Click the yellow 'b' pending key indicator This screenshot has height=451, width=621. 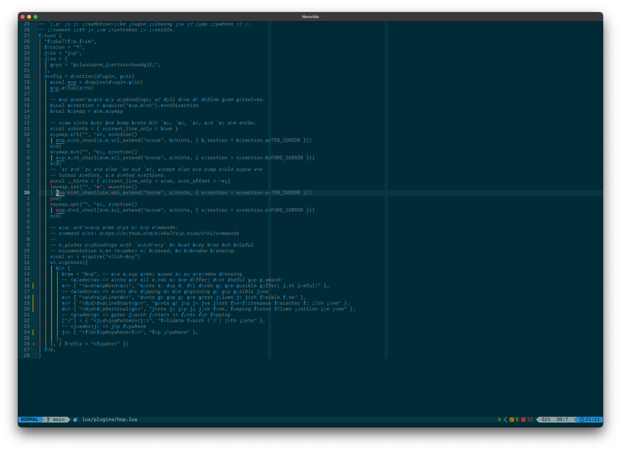499,419
